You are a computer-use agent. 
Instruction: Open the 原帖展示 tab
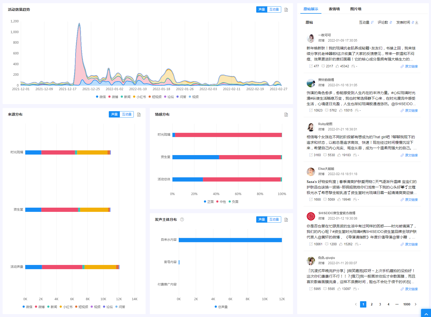(x=311, y=9)
